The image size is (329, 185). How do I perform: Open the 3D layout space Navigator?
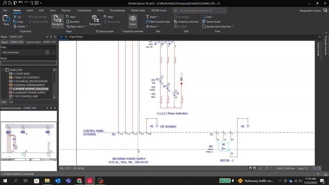95,21
